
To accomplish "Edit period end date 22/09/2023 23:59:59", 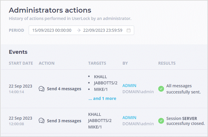I will [103, 30].
